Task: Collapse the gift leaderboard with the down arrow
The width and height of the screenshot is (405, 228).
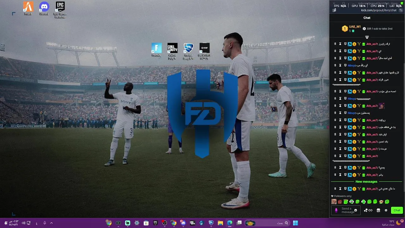Action: tap(367, 37)
